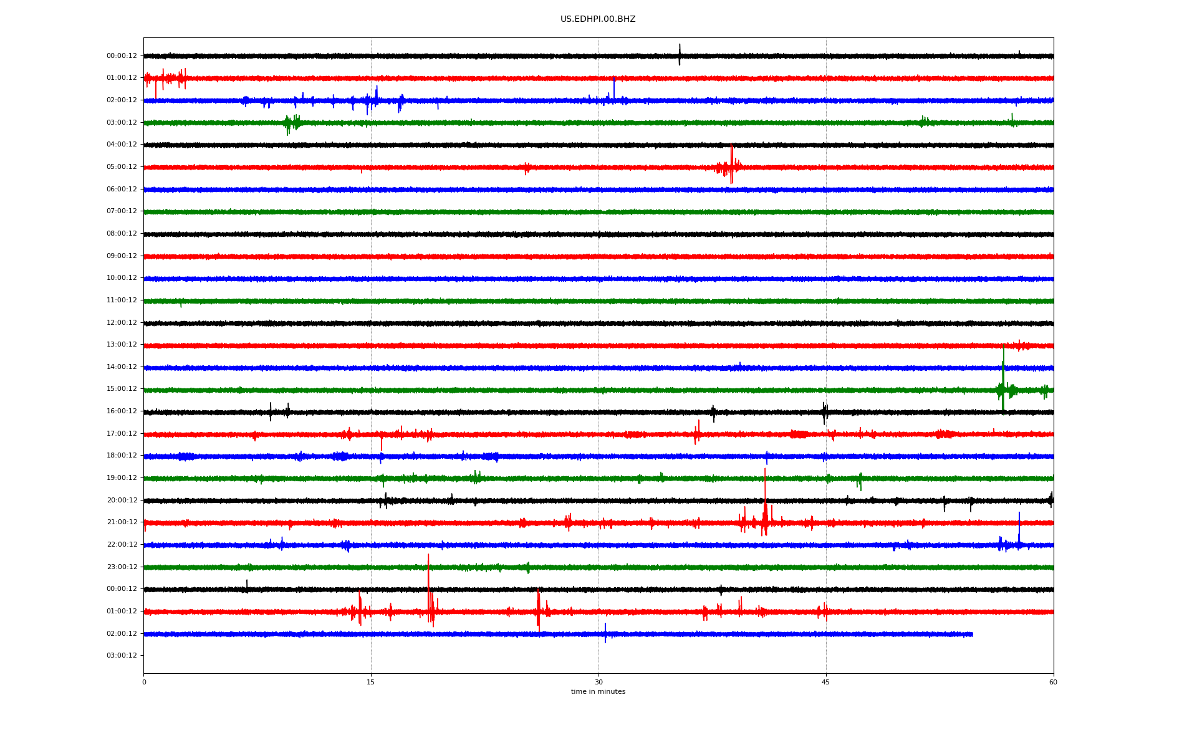Click the x-axis tick label 0

pyautogui.click(x=144, y=683)
